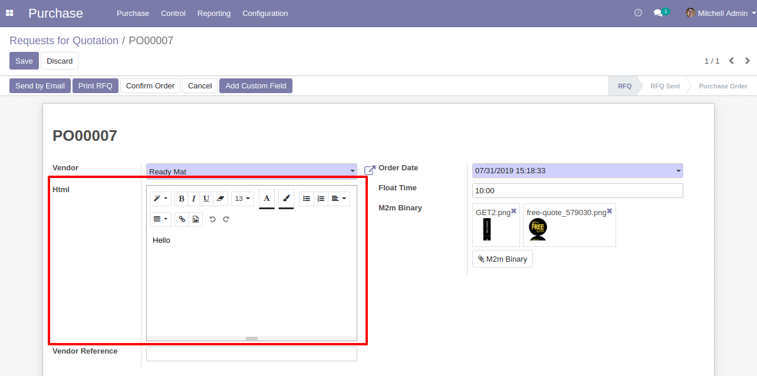Insert a numbered ordered list

click(321, 199)
